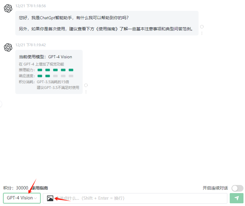Click the 响应速度 rating bar
The height and width of the screenshot is (206, 245).
pyautogui.click(x=55, y=76)
